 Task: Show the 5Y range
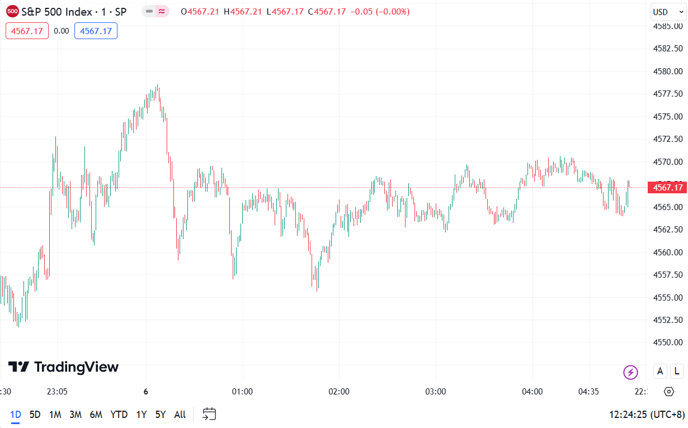(x=161, y=414)
